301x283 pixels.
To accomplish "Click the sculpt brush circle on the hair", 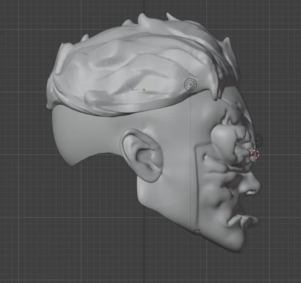I will click(x=190, y=85).
